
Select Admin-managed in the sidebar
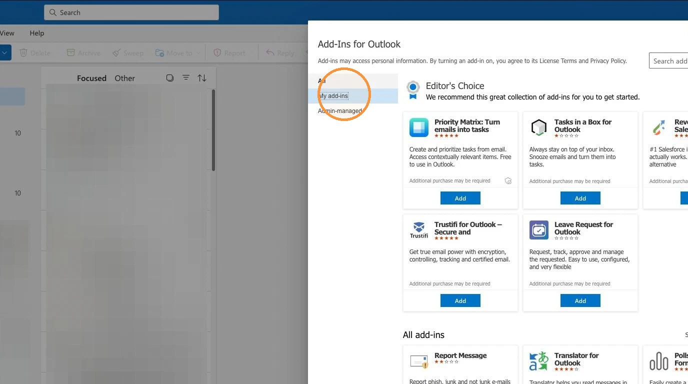click(x=353, y=111)
